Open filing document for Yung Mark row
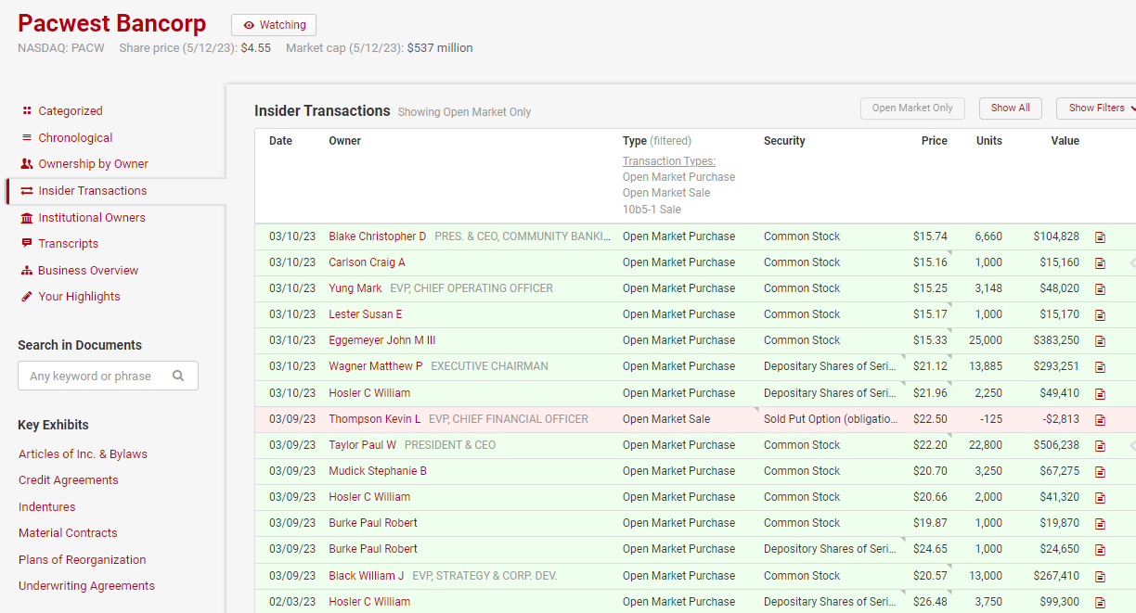The image size is (1136, 613). (x=1100, y=288)
